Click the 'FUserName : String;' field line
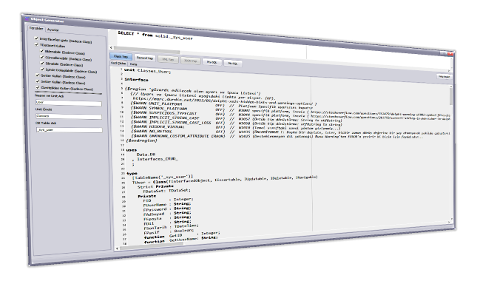This screenshot has height=281, width=477. 167,204
